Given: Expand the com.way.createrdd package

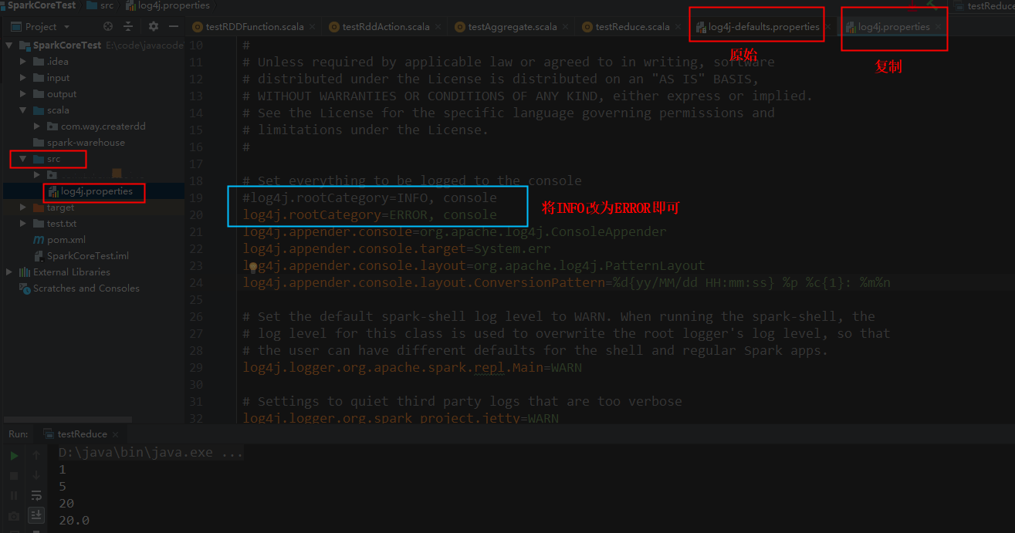Looking at the screenshot, I should click(37, 127).
